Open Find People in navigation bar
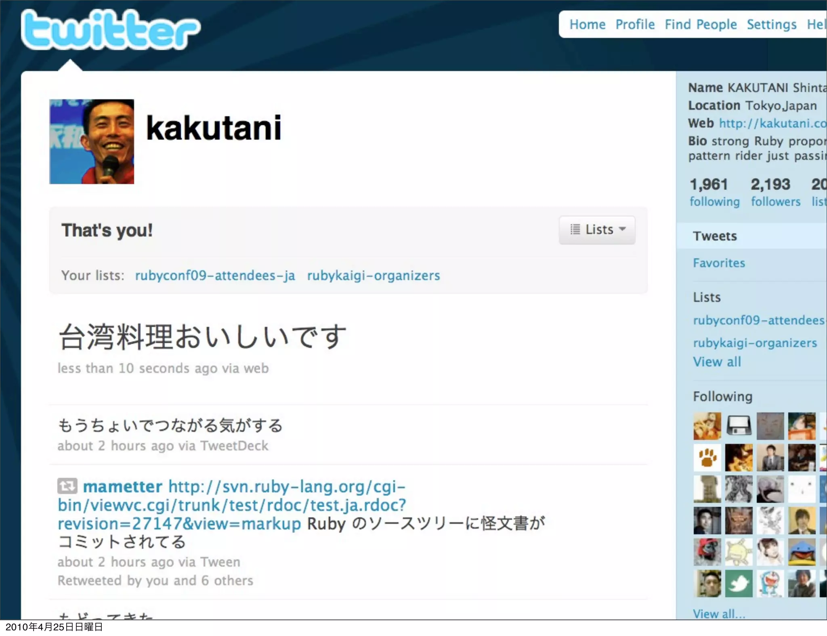827x636 pixels. coord(701,25)
